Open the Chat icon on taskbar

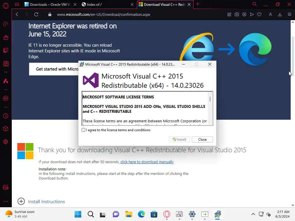click(x=116, y=214)
